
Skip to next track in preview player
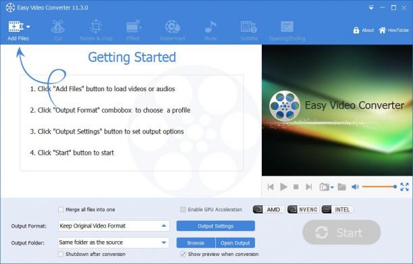coord(308,187)
